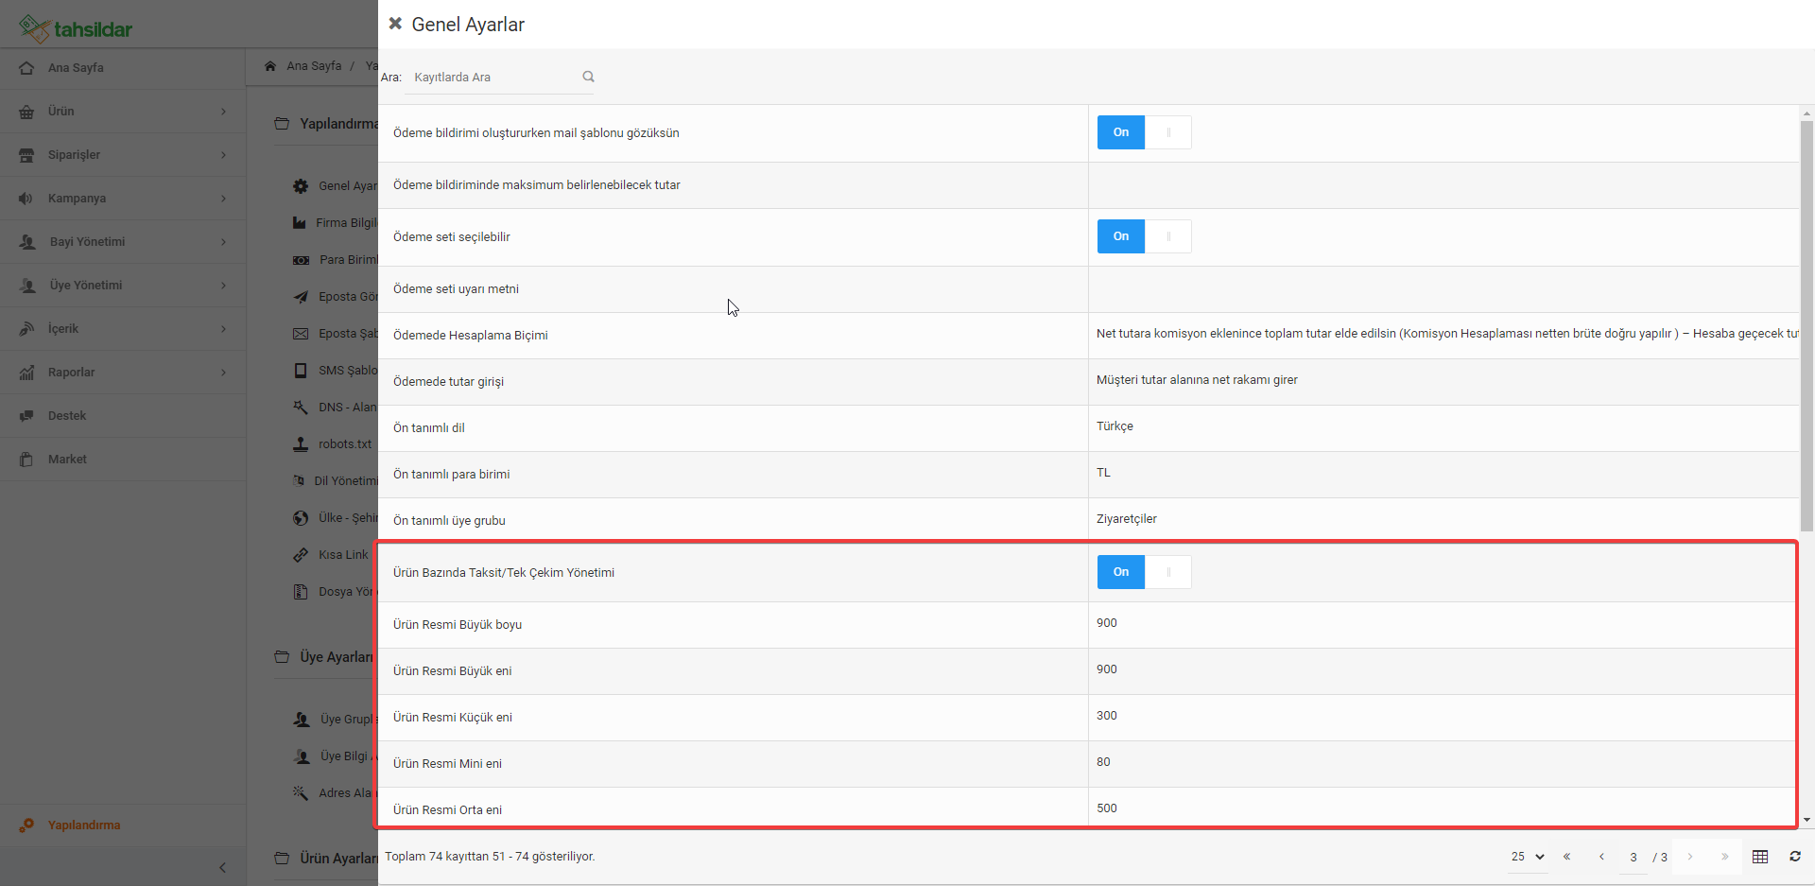Click the Kampanya megaphone icon
The image size is (1815, 886).
(26, 199)
